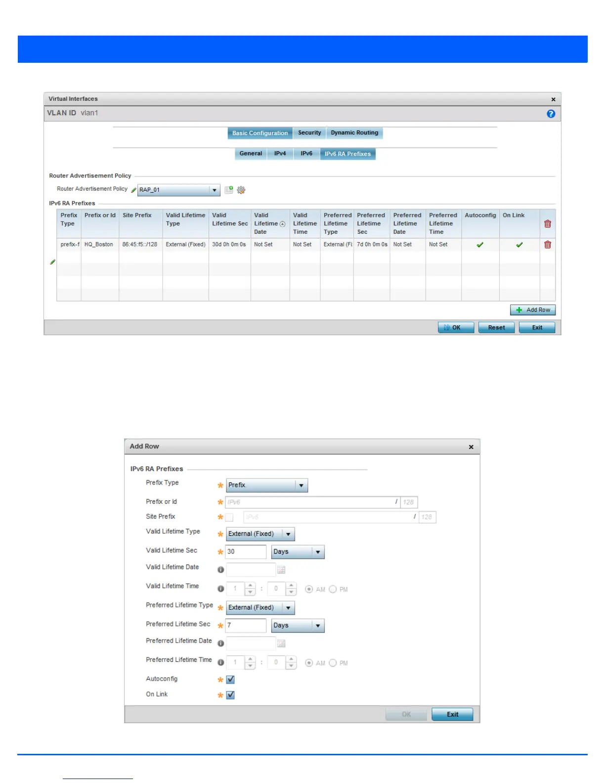The height and width of the screenshot is (783, 605).
Task: Click the Preferred Lifetime Sec value field
Action: coord(246,625)
